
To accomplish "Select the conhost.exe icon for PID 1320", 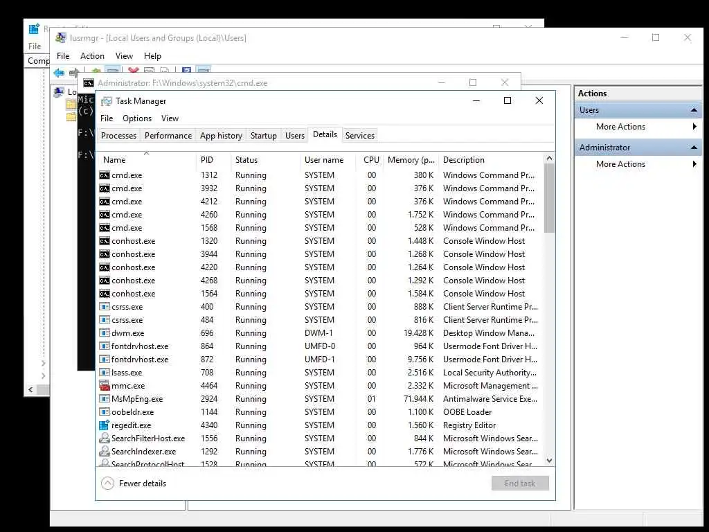I will [105, 241].
